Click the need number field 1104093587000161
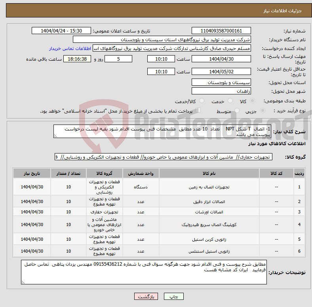Image resolution: width=312 pixels, height=307 pixels. [221, 31]
